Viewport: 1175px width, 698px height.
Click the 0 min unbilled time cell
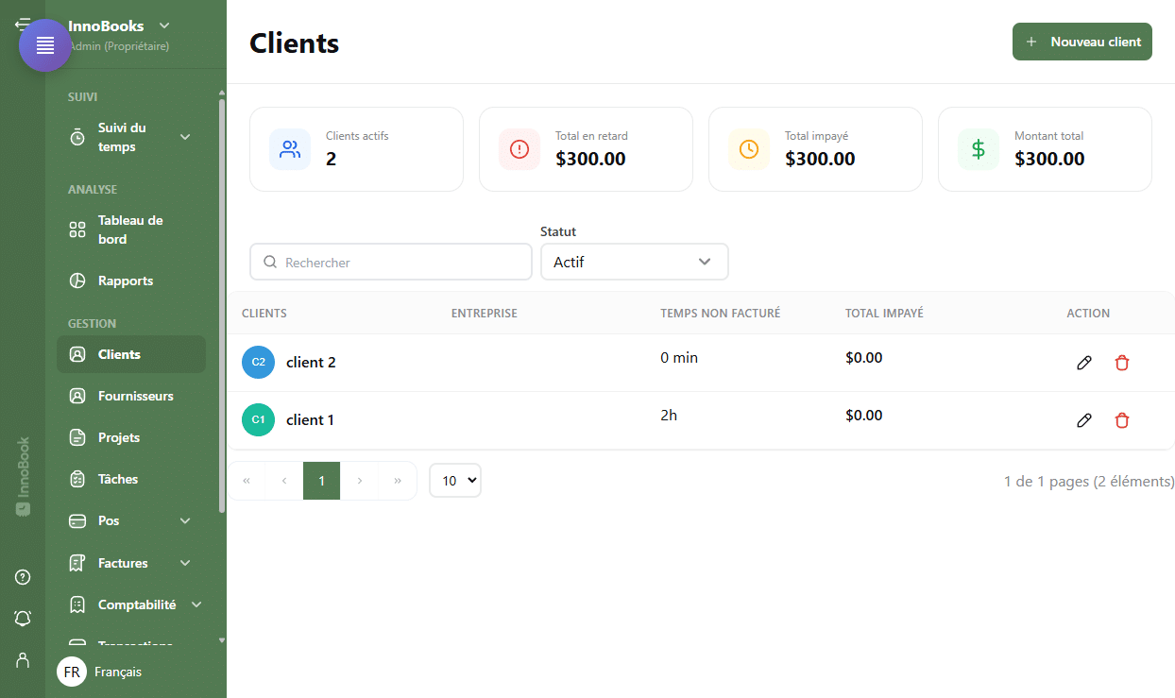click(679, 357)
